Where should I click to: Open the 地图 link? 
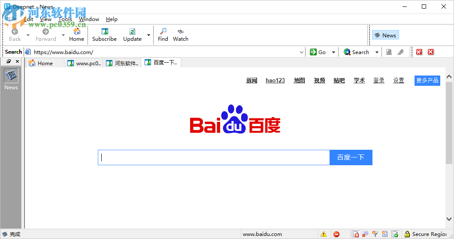click(x=300, y=80)
